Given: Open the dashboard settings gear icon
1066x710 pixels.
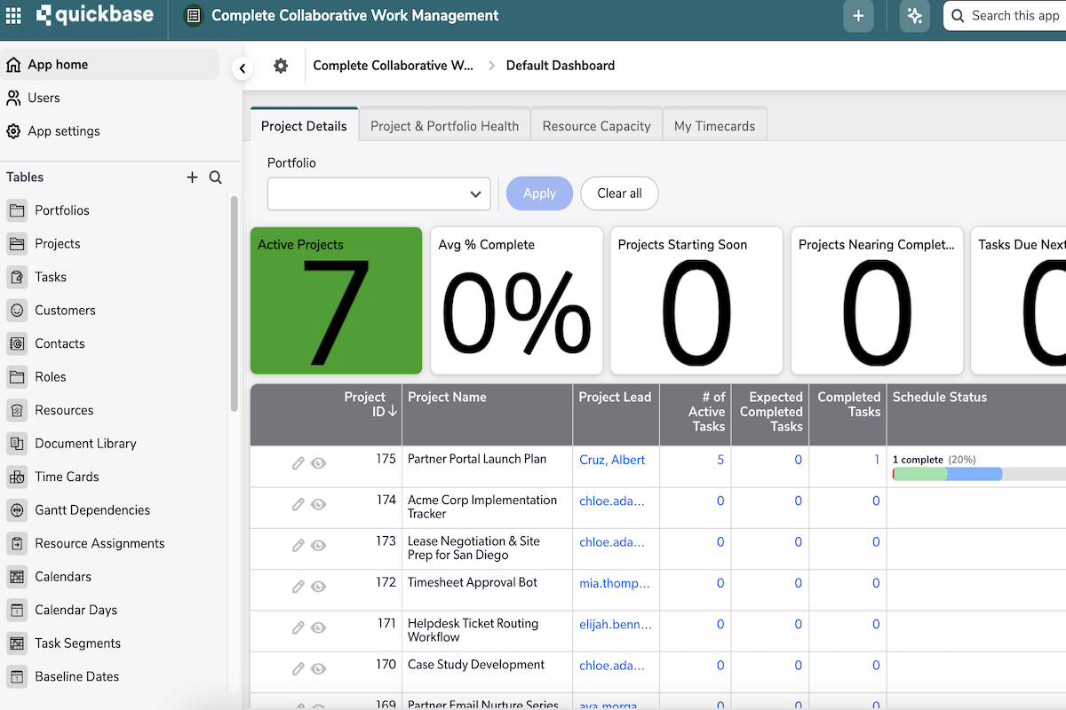Looking at the screenshot, I should point(281,65).
